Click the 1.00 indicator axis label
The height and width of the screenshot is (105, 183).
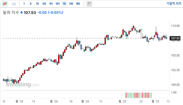pos(174,92)
